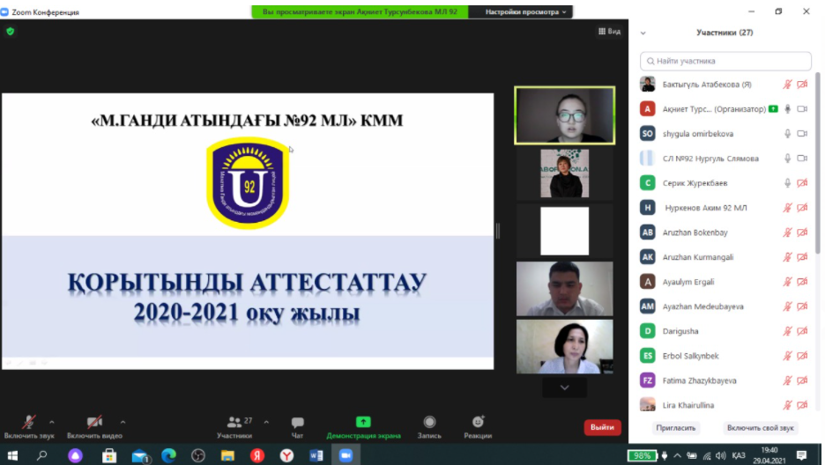Screen dimensions: 825x465
Task: Toggle the microphone icon next to shygula omirbekova
Action: [787, 134]
